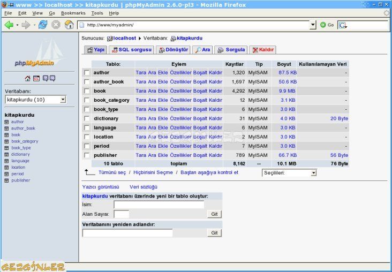Image resolution: width=392 pixels, height=272 pixels.
Task: Open the Help menu
Action: (114, 13)
